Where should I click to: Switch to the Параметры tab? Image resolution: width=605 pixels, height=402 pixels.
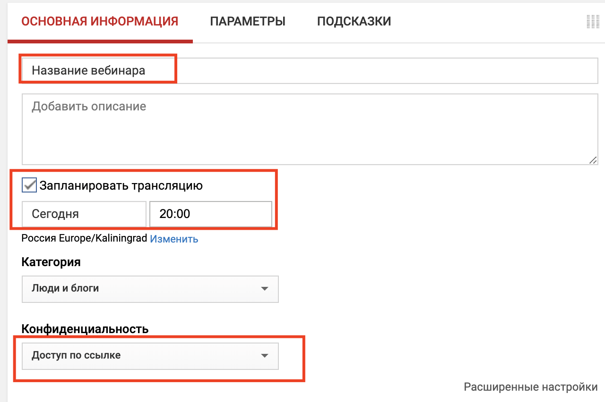click(x=248, y=21)
